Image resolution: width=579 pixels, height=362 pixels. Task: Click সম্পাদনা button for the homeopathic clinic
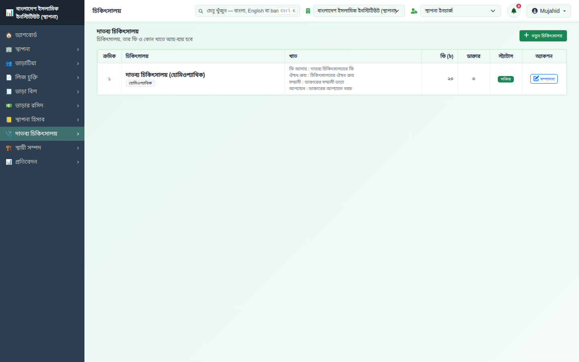tap(544, 79)
